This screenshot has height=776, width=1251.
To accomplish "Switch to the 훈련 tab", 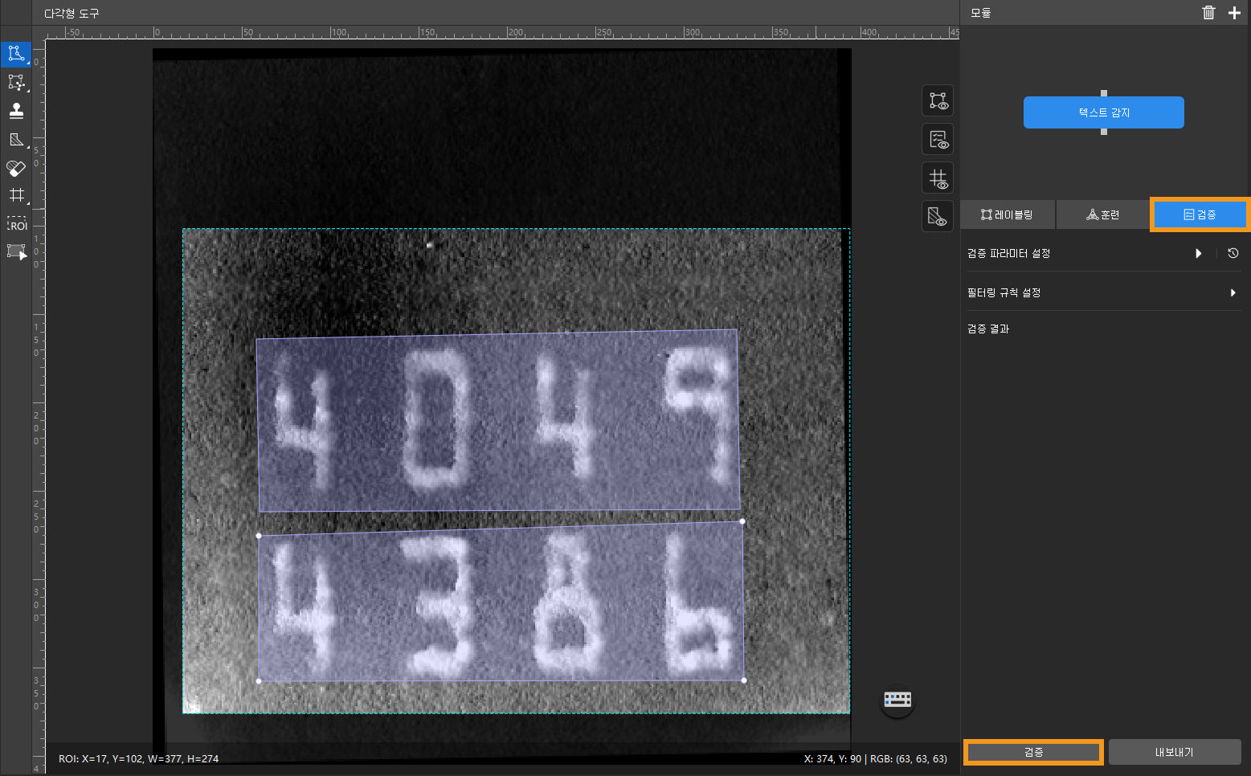I will click(1103, 214).
